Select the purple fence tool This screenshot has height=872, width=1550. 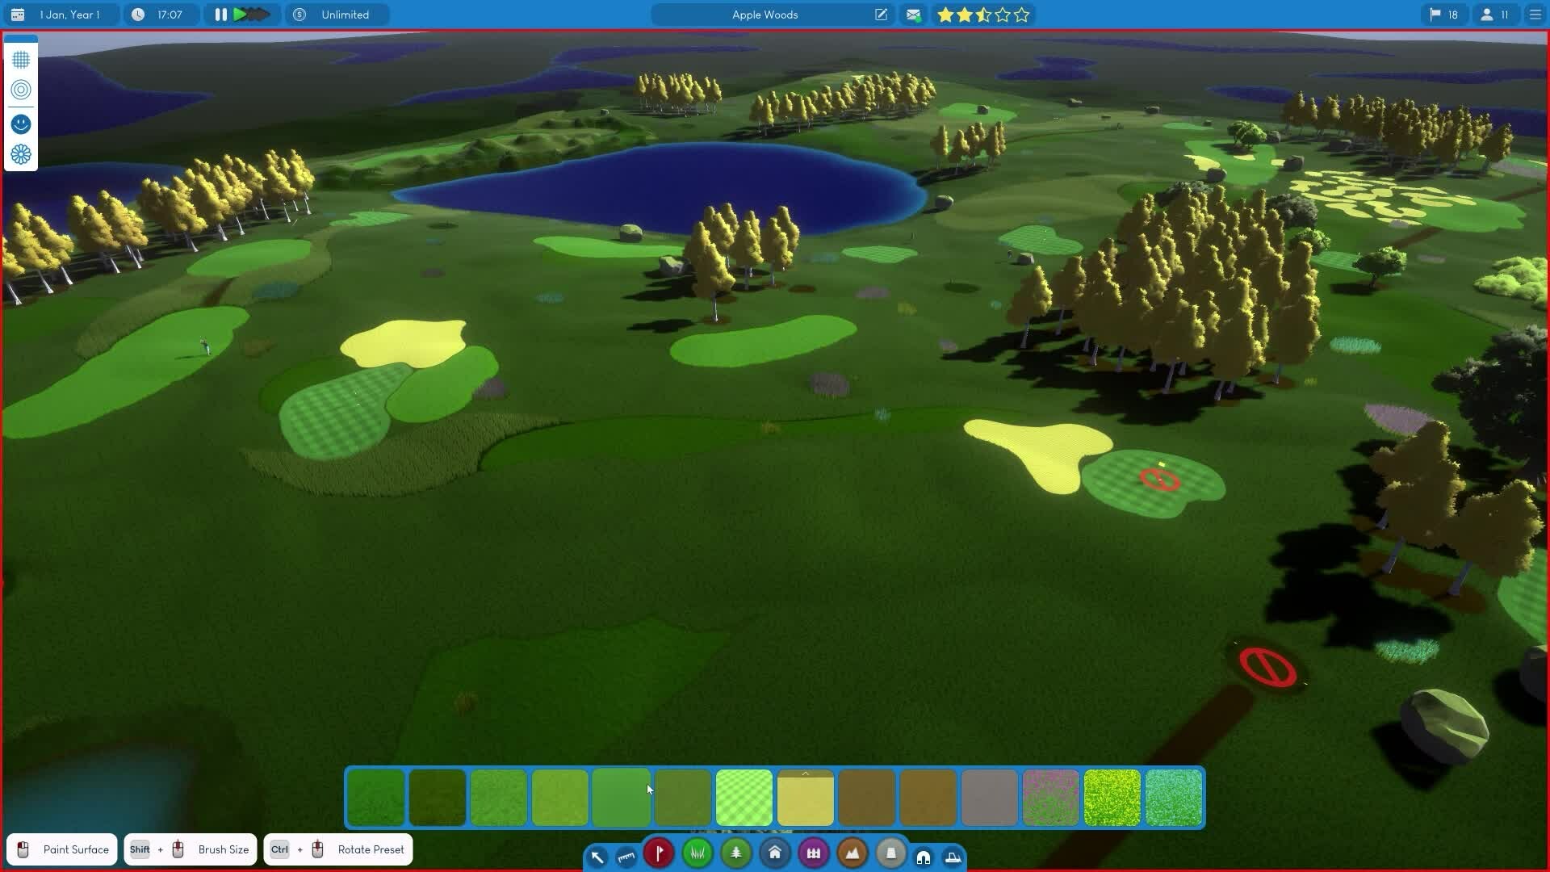pyautogui.click(x=813, y=853)
